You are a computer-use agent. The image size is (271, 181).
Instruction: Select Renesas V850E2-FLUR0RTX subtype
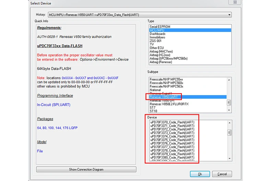pos(188,104)
